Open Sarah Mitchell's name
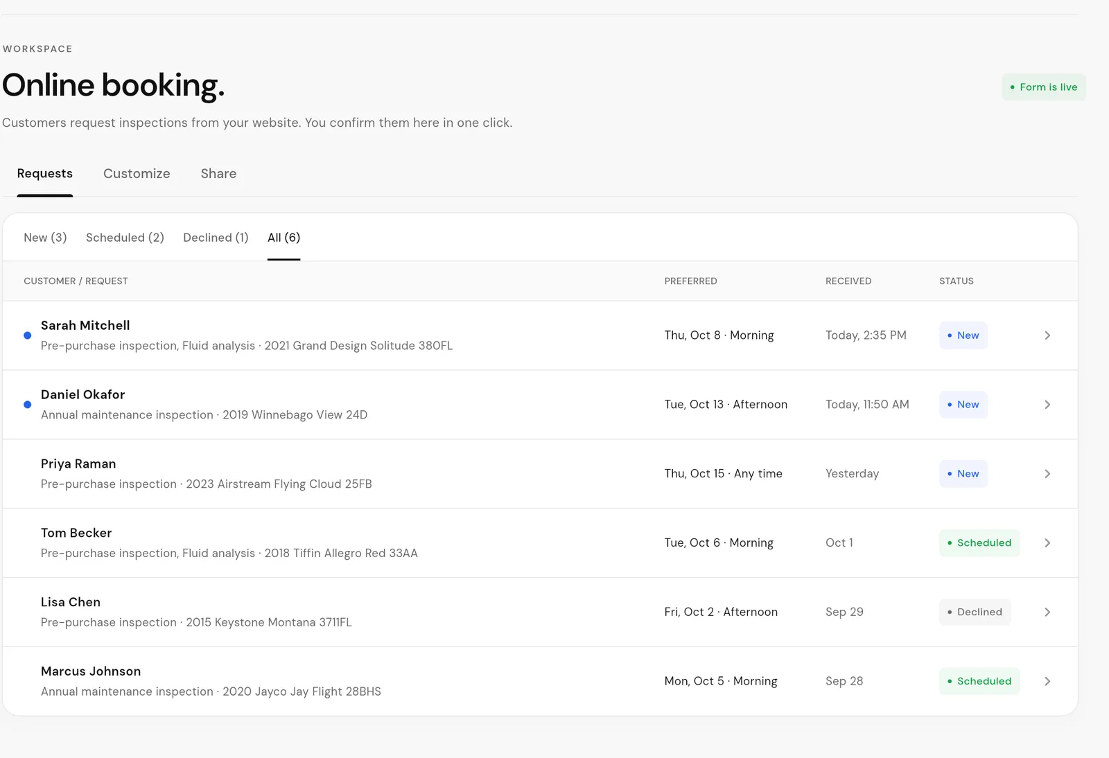The image size is (1109, 758). 85,326
